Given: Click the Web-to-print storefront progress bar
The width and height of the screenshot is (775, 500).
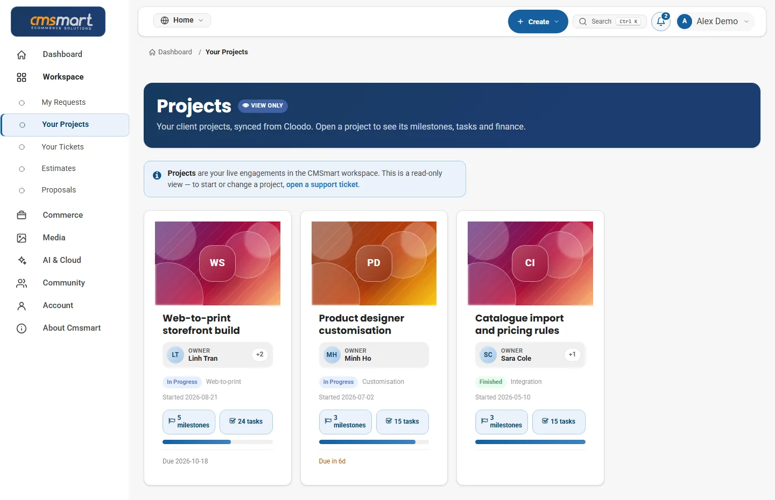Looking at the screenshot, I should coord(217,442).
